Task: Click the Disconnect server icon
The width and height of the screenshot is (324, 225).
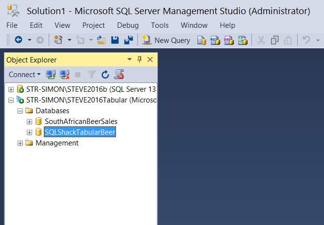Action: [64, 75]
